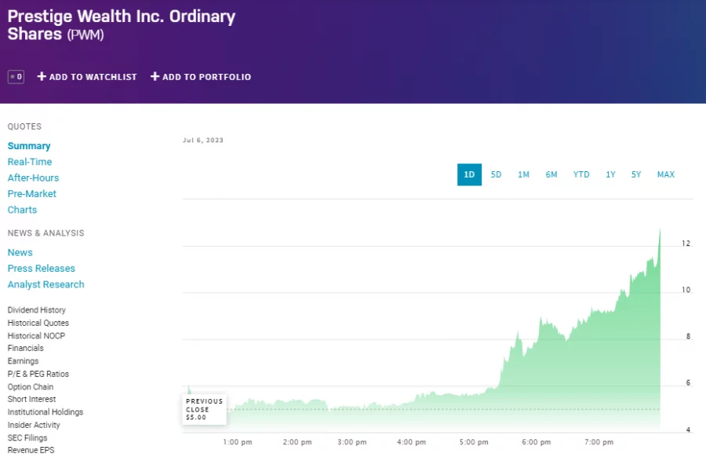Viewport: 706px width, 472px height.
Task: Switch chart to the MAX range
Action: [x=665, y=174]
